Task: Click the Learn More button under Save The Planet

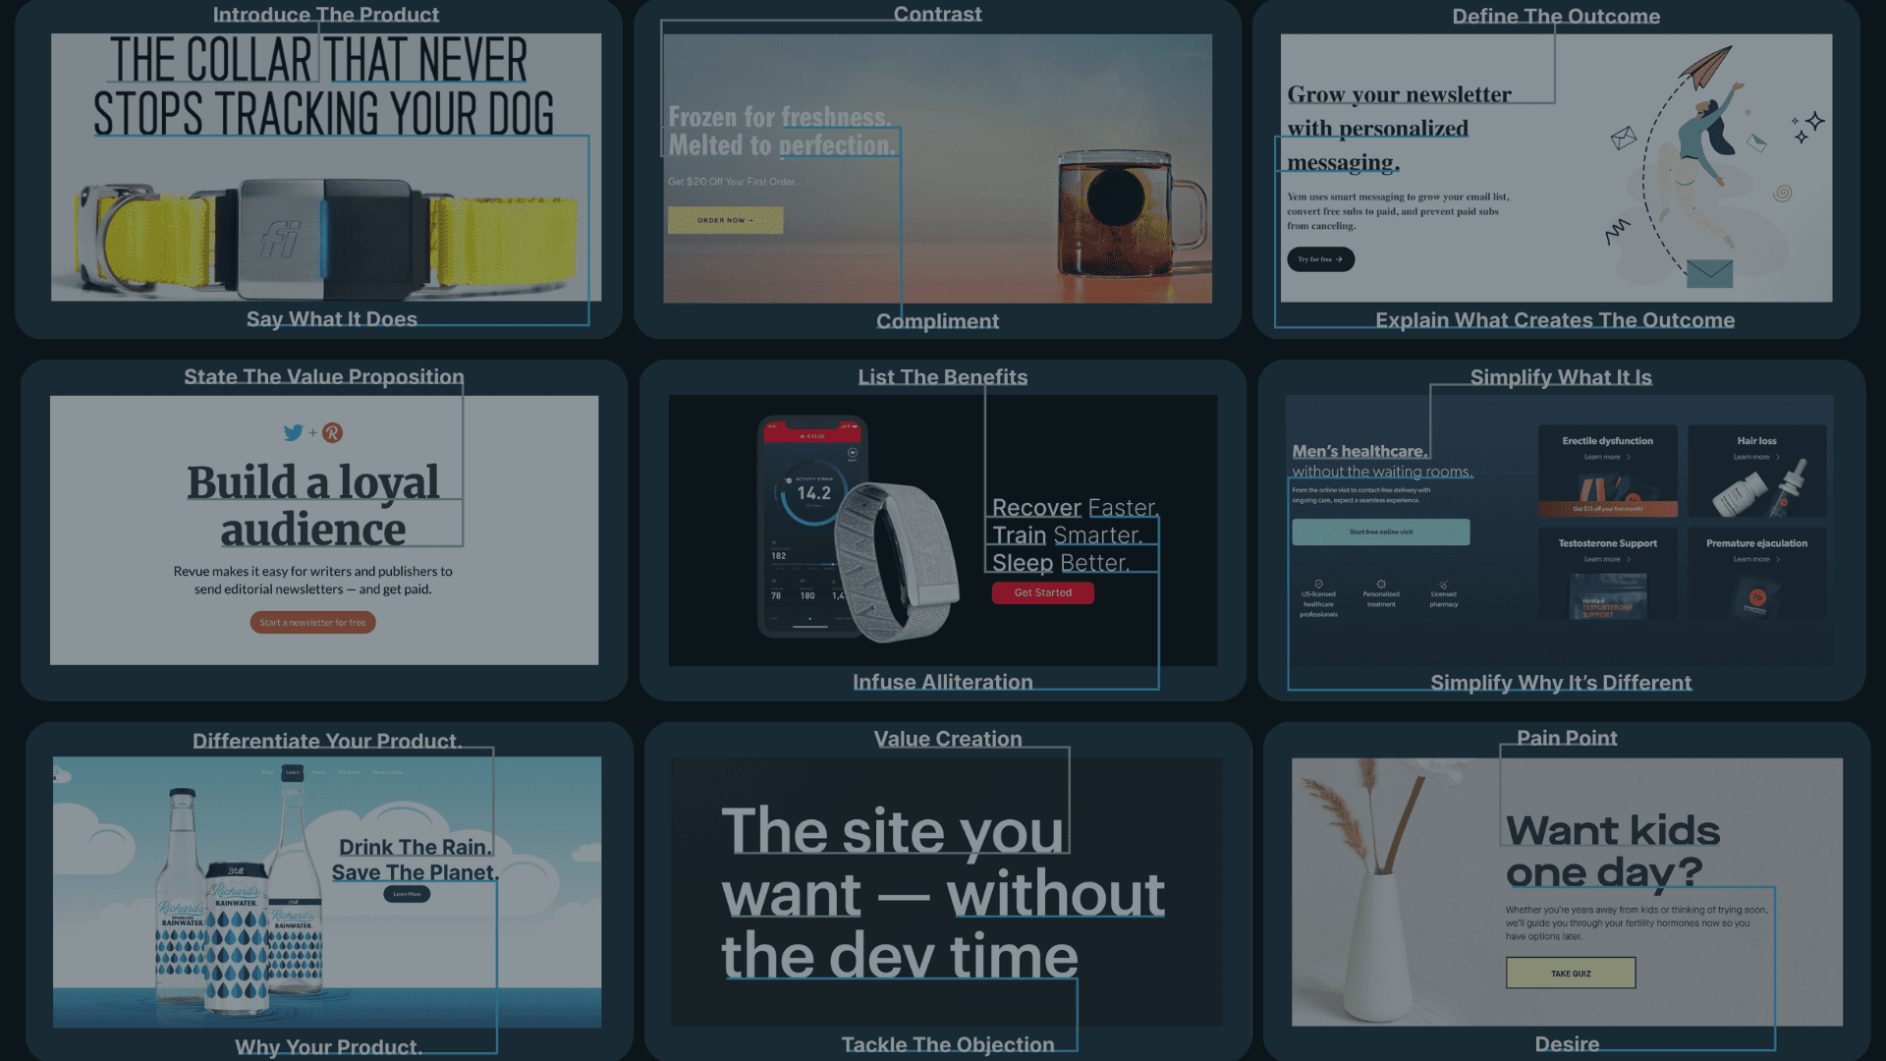Action: coord(407,894)
